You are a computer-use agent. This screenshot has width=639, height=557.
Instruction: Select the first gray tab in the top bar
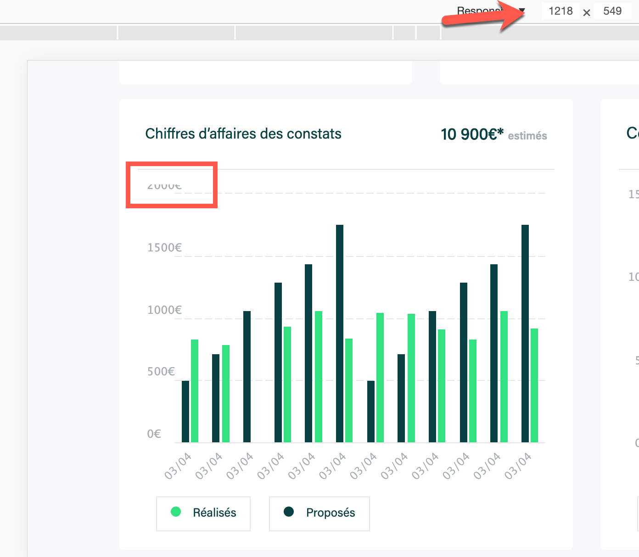(59, 32)
